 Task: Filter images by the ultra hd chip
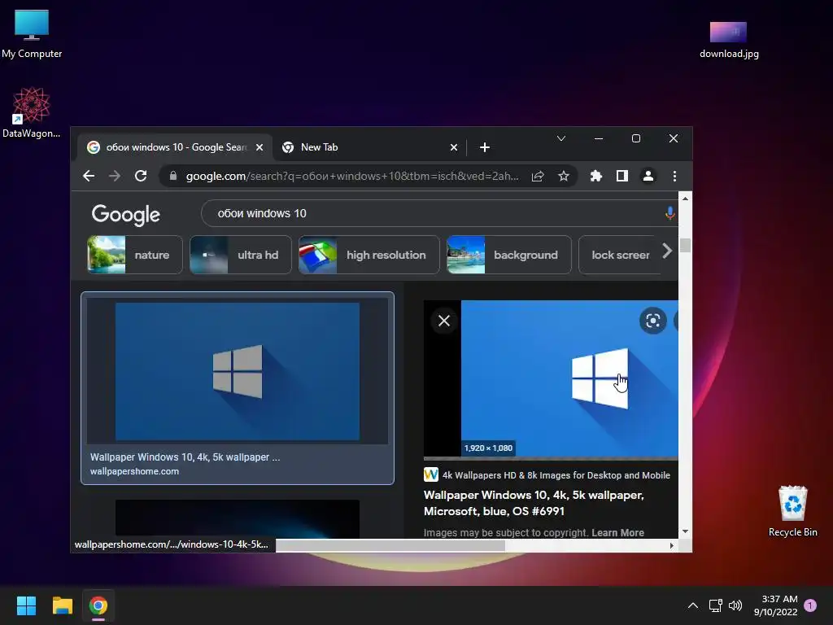click(240, 255)
